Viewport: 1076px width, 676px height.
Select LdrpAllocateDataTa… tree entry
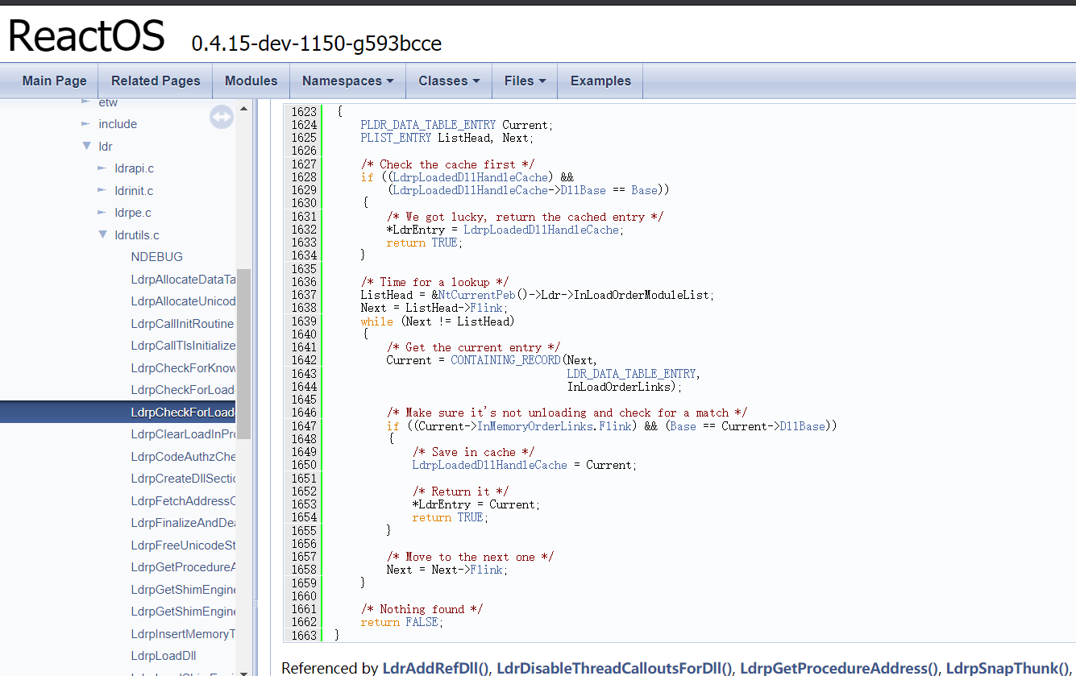pyautogui.click(x=183, y=280)
